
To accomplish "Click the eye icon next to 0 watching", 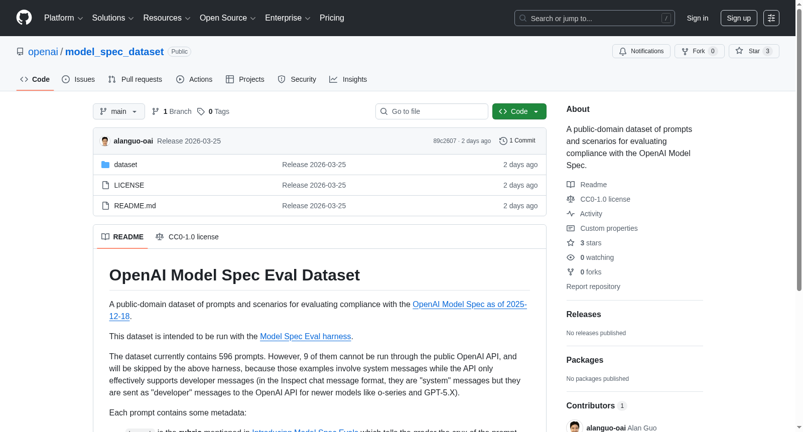I will (571, 257).
